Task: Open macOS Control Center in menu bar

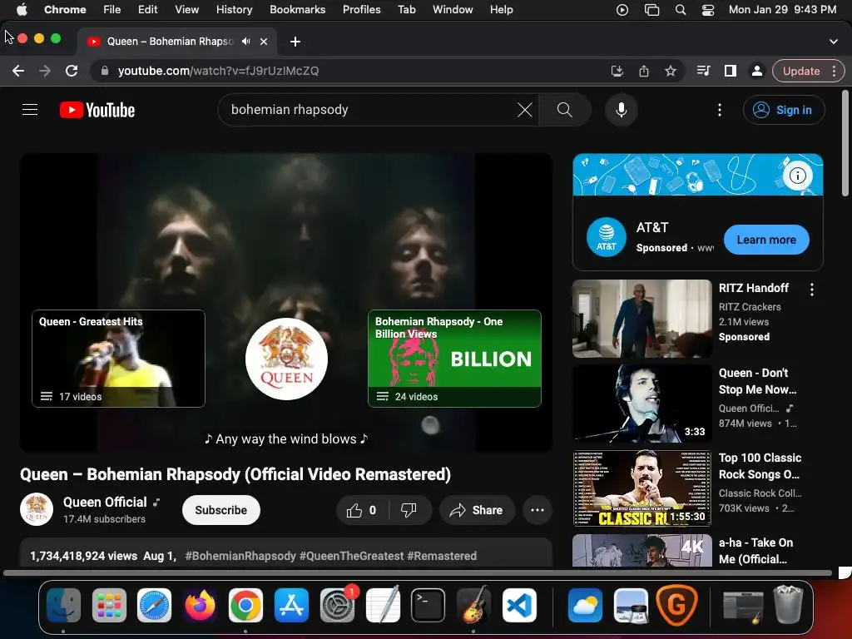Action: pyautogui.click(x=708, y=10)
